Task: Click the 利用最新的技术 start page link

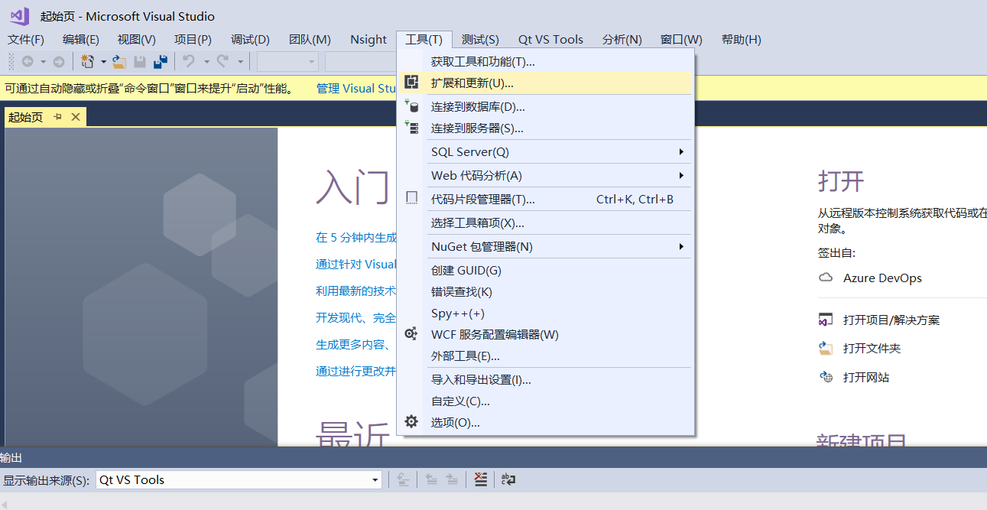Action: 356,291
